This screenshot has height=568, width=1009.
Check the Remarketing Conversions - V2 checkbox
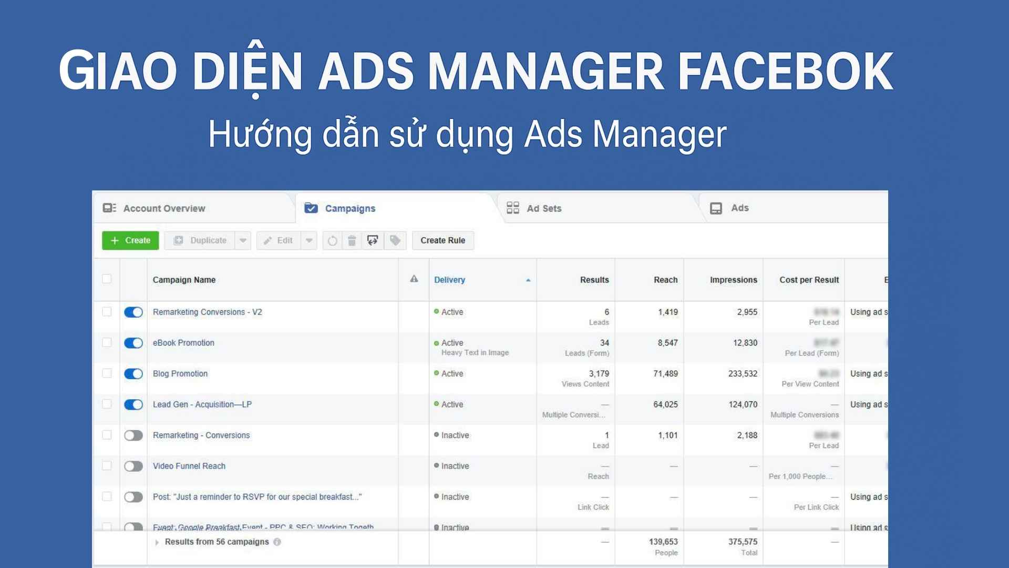pos(107,311)
